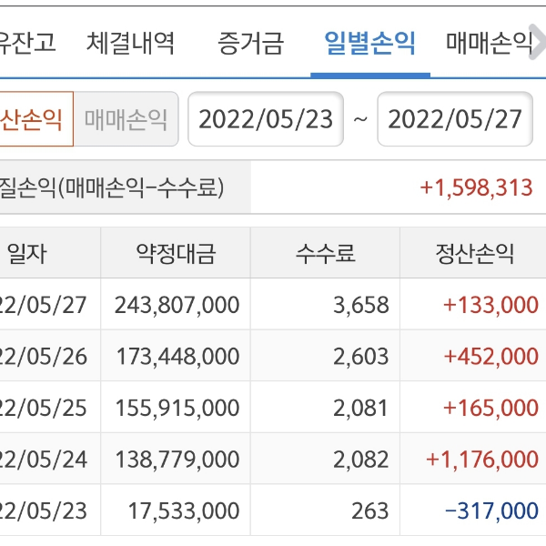
Task: Select the 05/26 row amount 173,448,000
Action: point(177,357)
